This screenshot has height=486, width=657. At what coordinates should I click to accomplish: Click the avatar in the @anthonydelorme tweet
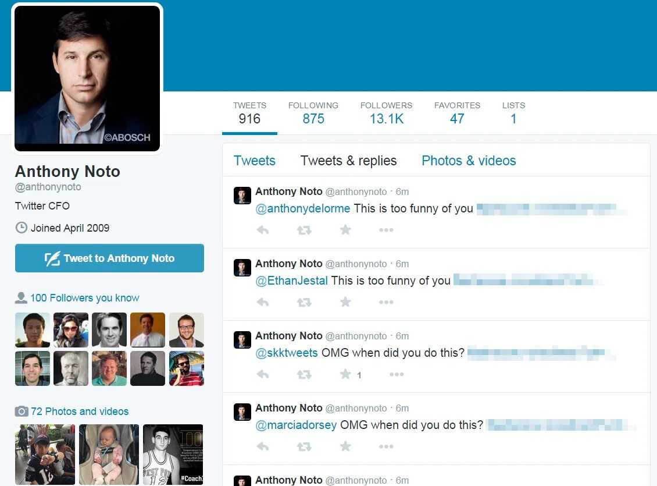point(242,196)
